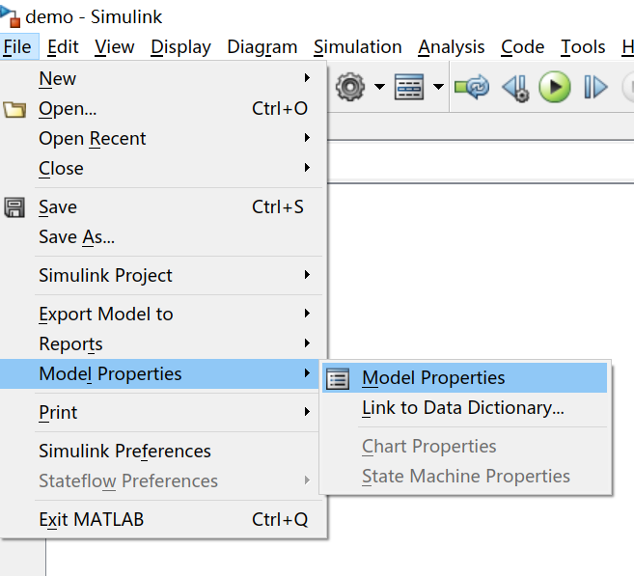The image size is (634, 576).
Task: Open the Simulation menu
Action: click(358, 47)
